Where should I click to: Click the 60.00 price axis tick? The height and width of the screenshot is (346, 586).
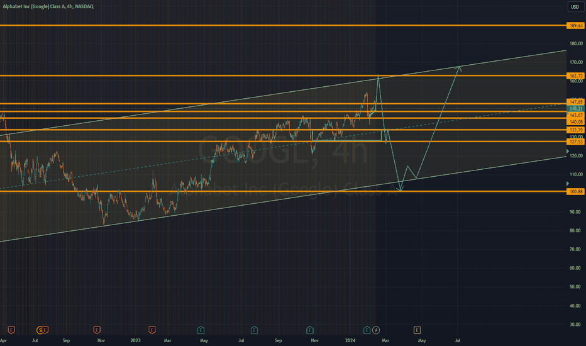click(x=576, y=268)
